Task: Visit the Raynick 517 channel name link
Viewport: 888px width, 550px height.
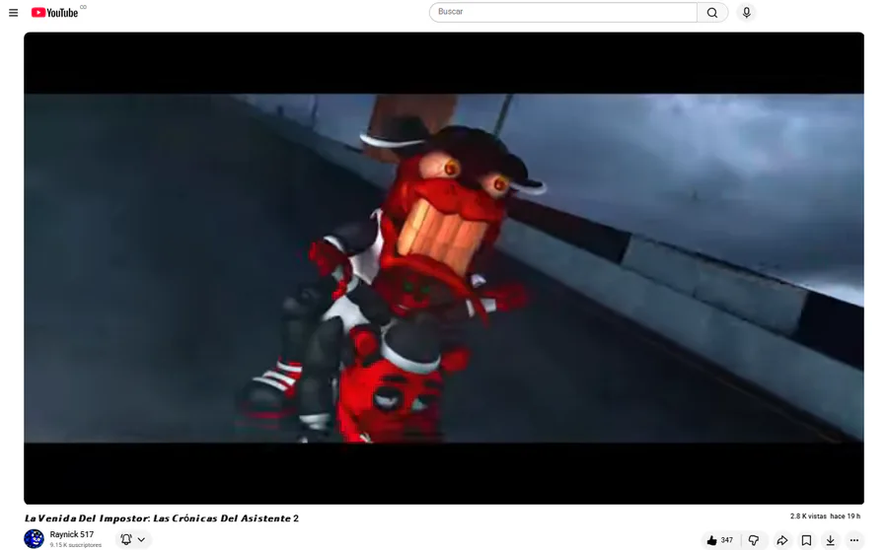Action: [x=72, y=534]
